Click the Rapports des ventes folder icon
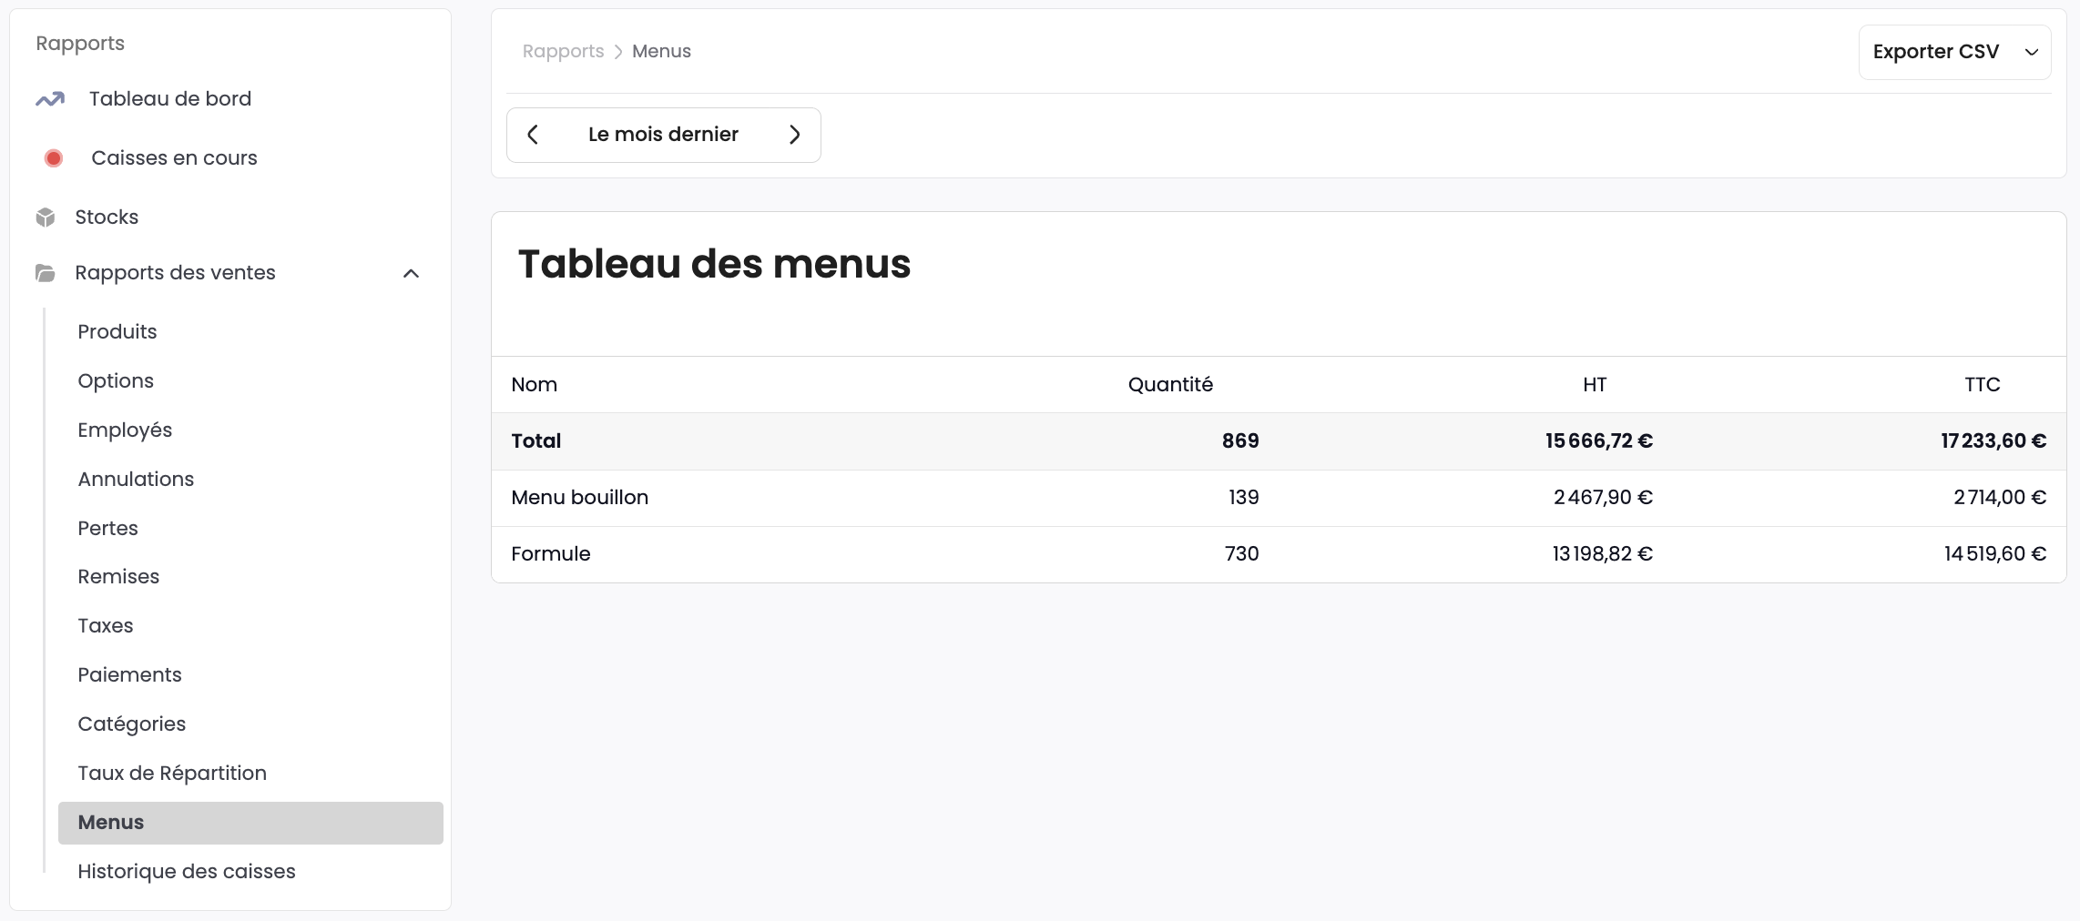2080x921 pixels. click(46, 273)
